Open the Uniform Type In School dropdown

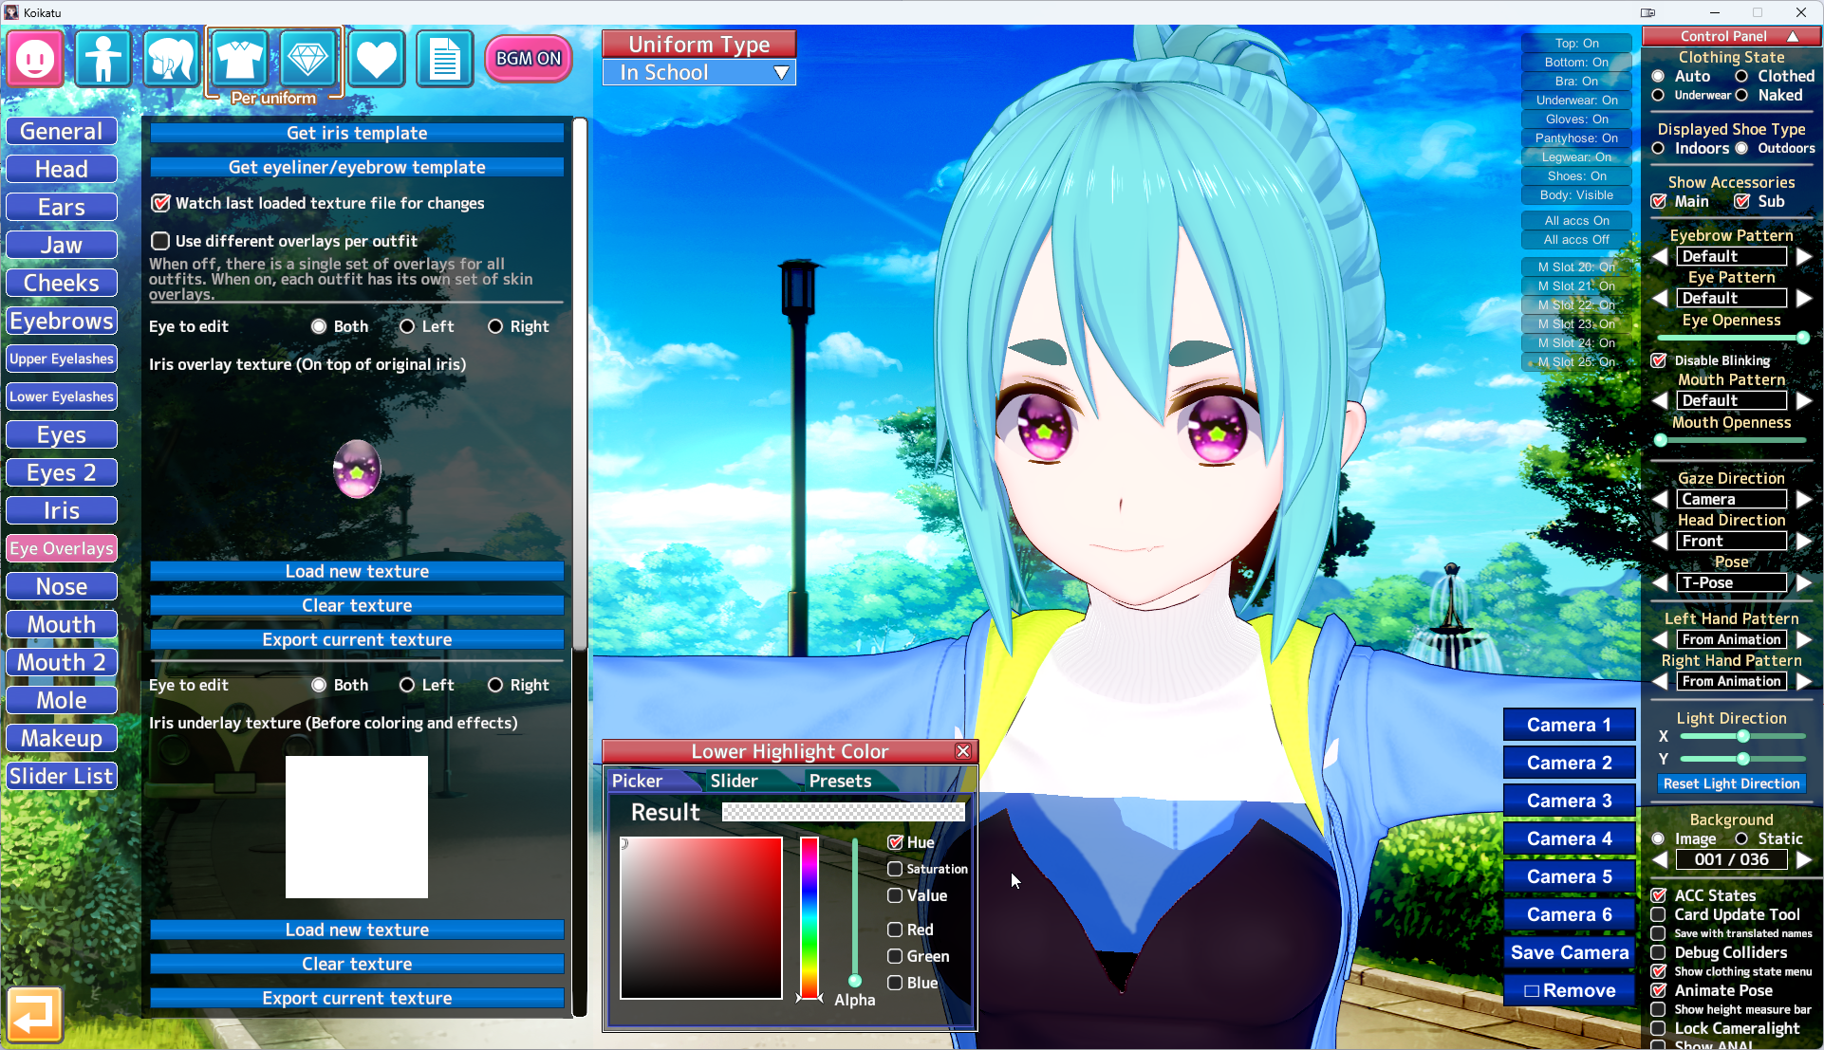pyautogui.click(x=698, y=73)
